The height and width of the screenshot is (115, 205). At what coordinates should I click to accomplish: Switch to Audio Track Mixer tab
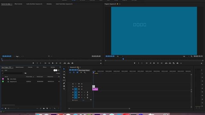point(64,4)
